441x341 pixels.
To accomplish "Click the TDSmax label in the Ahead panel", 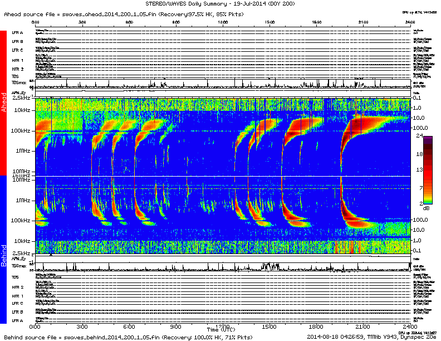I will 19,82.
